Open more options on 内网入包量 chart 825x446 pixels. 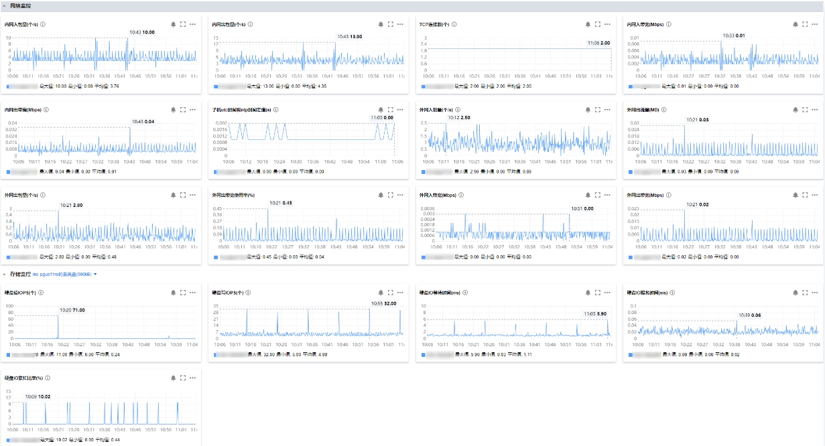(193, 24)
